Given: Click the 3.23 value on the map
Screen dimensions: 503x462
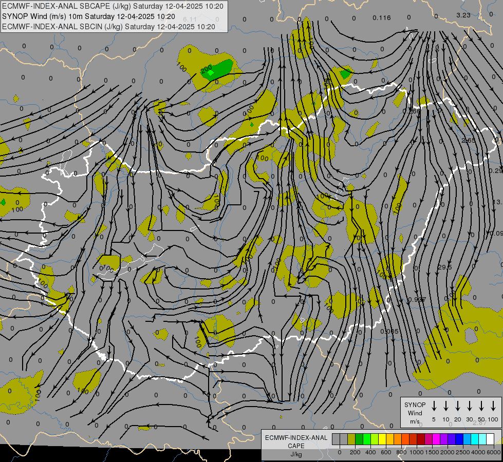Looking at the screenshot, I should click(463, 15).
